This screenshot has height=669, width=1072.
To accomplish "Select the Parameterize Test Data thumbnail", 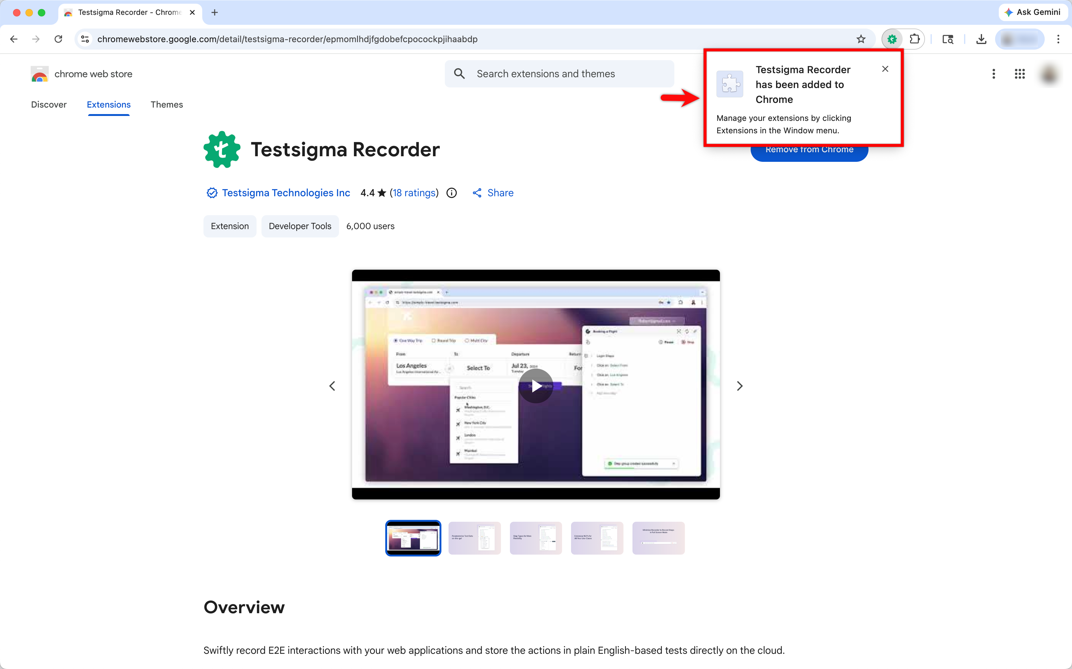I will point(475,538).
